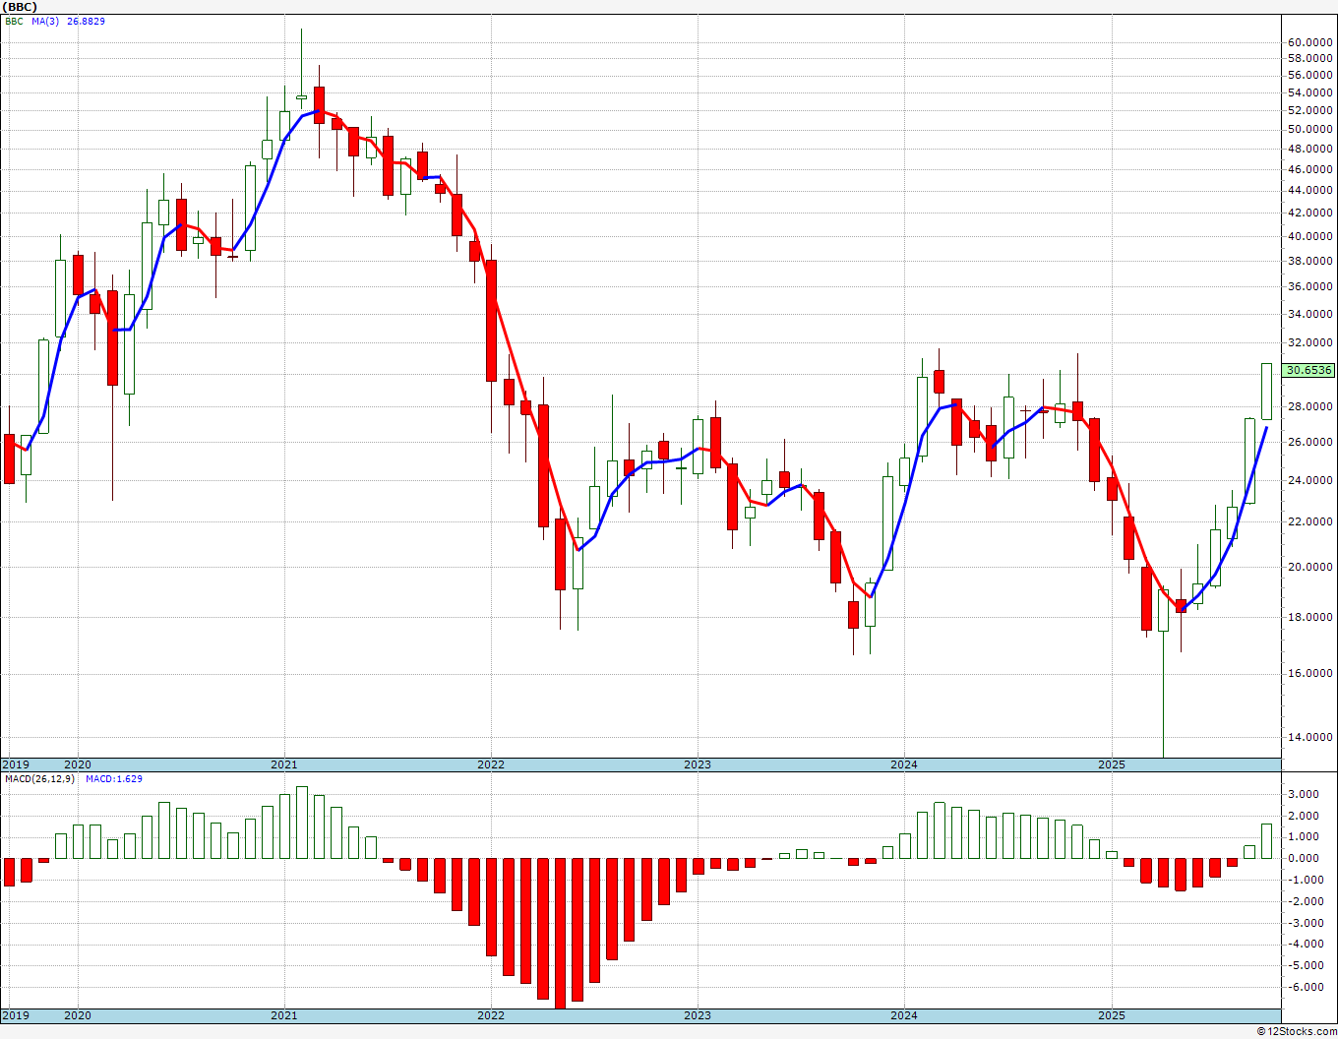Click the 2023 label on the price chart time axis

697,764
